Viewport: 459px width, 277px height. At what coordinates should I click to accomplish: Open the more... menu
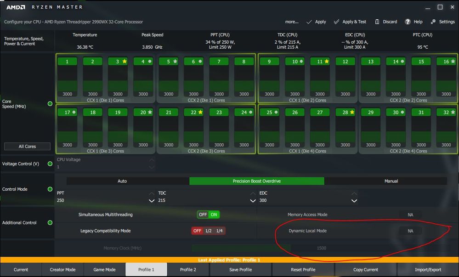tap(292, 22)
